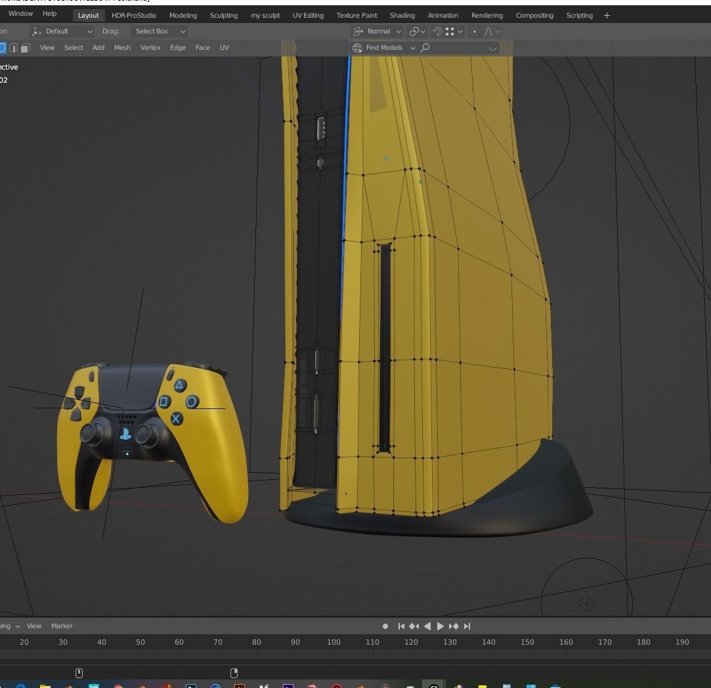This screenshot has width=711, height=688.
Task: Open the viewport Select menu
Action: [x=74, y=48]
